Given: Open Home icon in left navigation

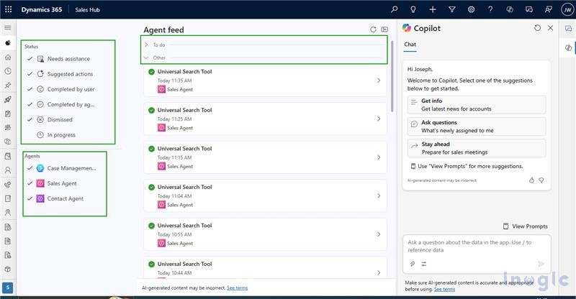Looking at the screenshot, I should [8, 57].
